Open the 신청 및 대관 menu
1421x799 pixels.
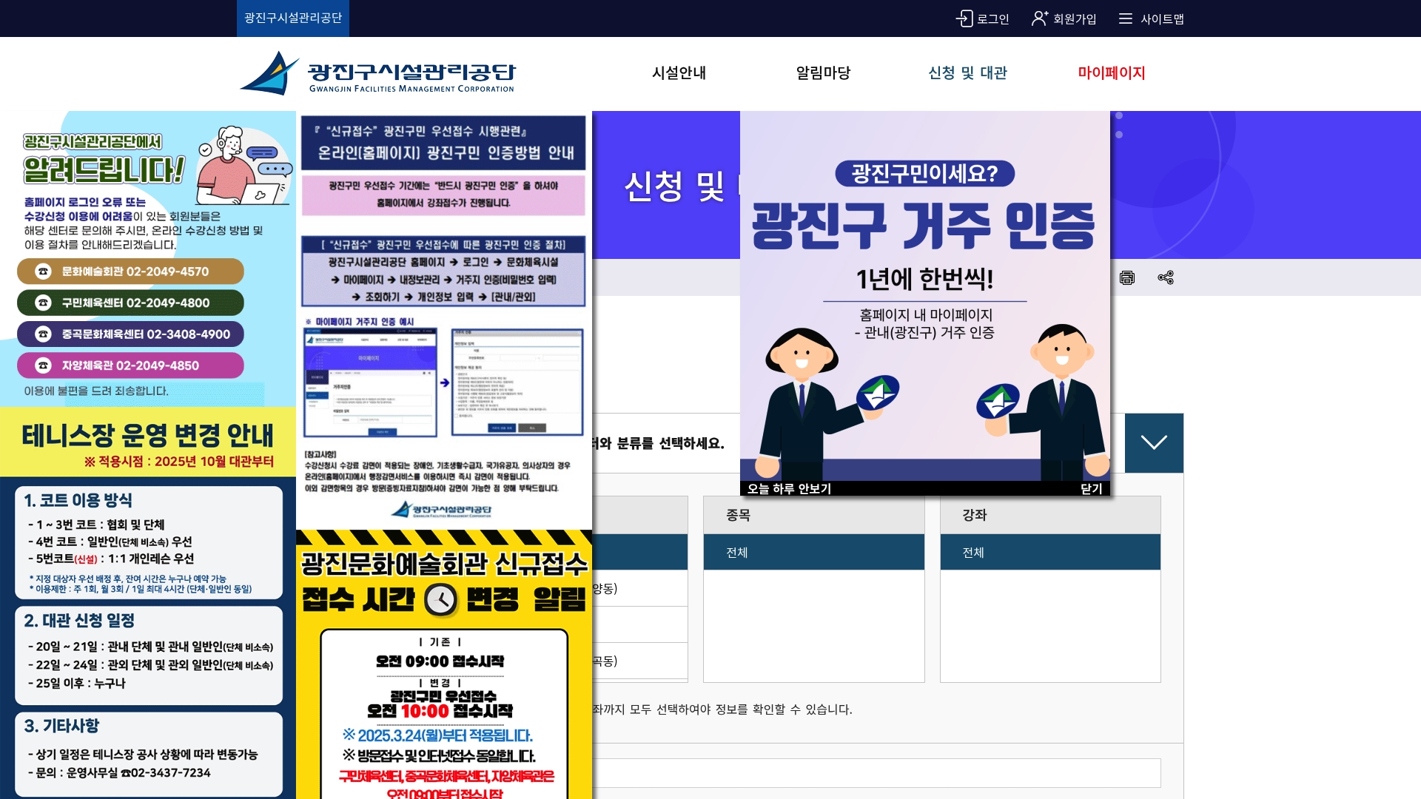pyautogui.click(x=967, y=73)
